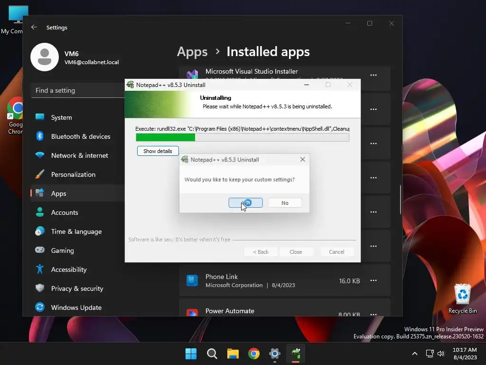The image size is (486, 365).
Task: Open the Windows Start menu
Action: click(x=191, y=354)
